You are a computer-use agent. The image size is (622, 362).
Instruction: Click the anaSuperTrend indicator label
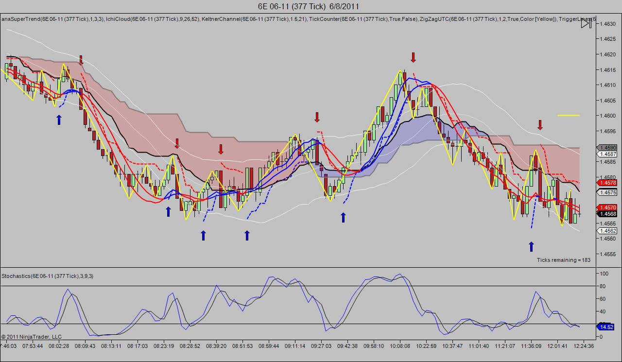pyautogui.click(x=52, y=19)
